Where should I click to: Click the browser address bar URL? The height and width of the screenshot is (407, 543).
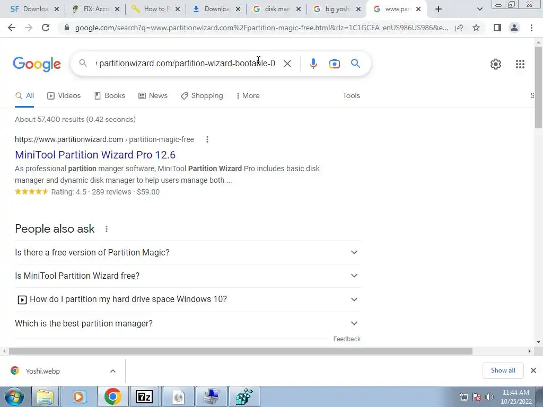(261, 28)
